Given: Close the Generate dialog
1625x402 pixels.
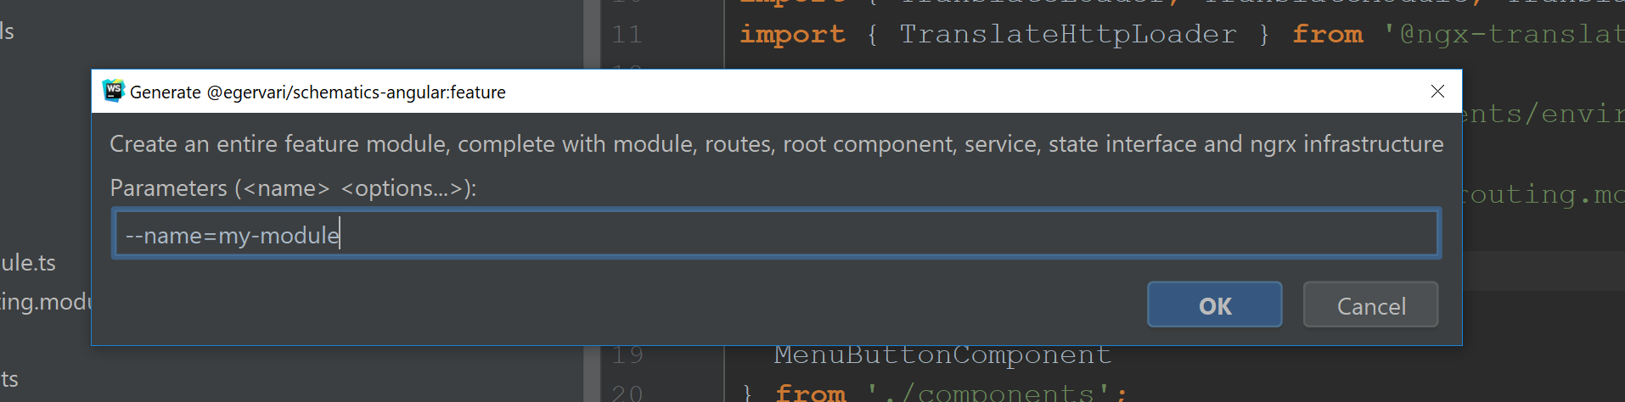Looking at the screenshot, I should 1437,91.
